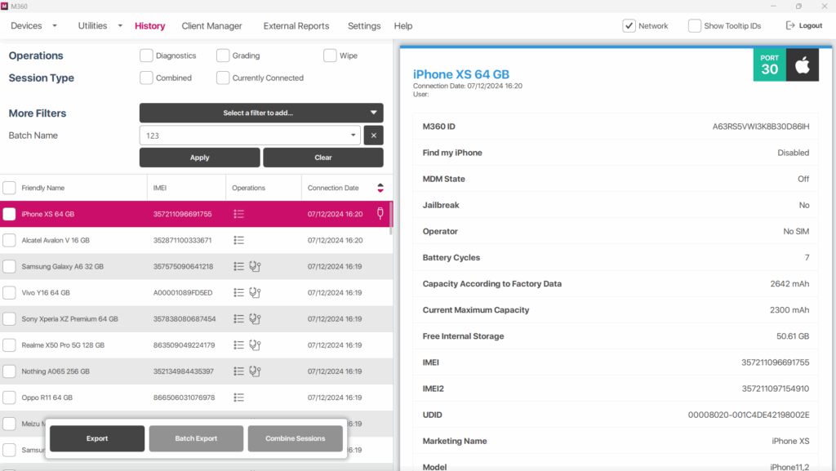Click the Batch Export button

[x=196, y=438]
